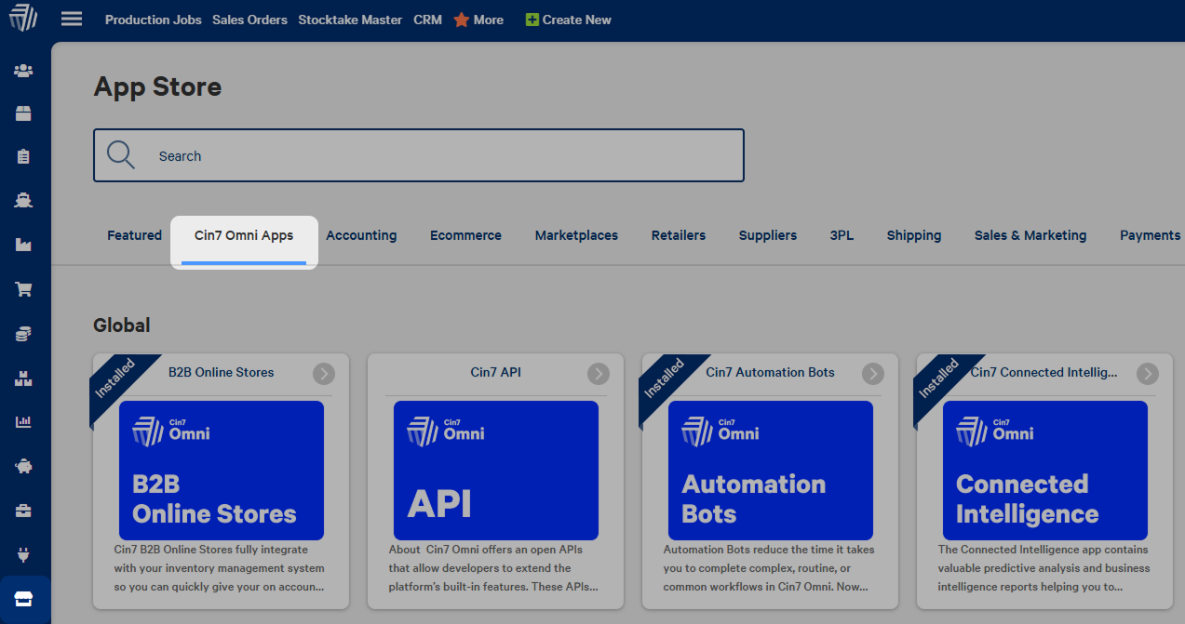This screenshot has height=624, width=1185.
Task: Click the App Store page heading
Action: (x=158, y=87)
